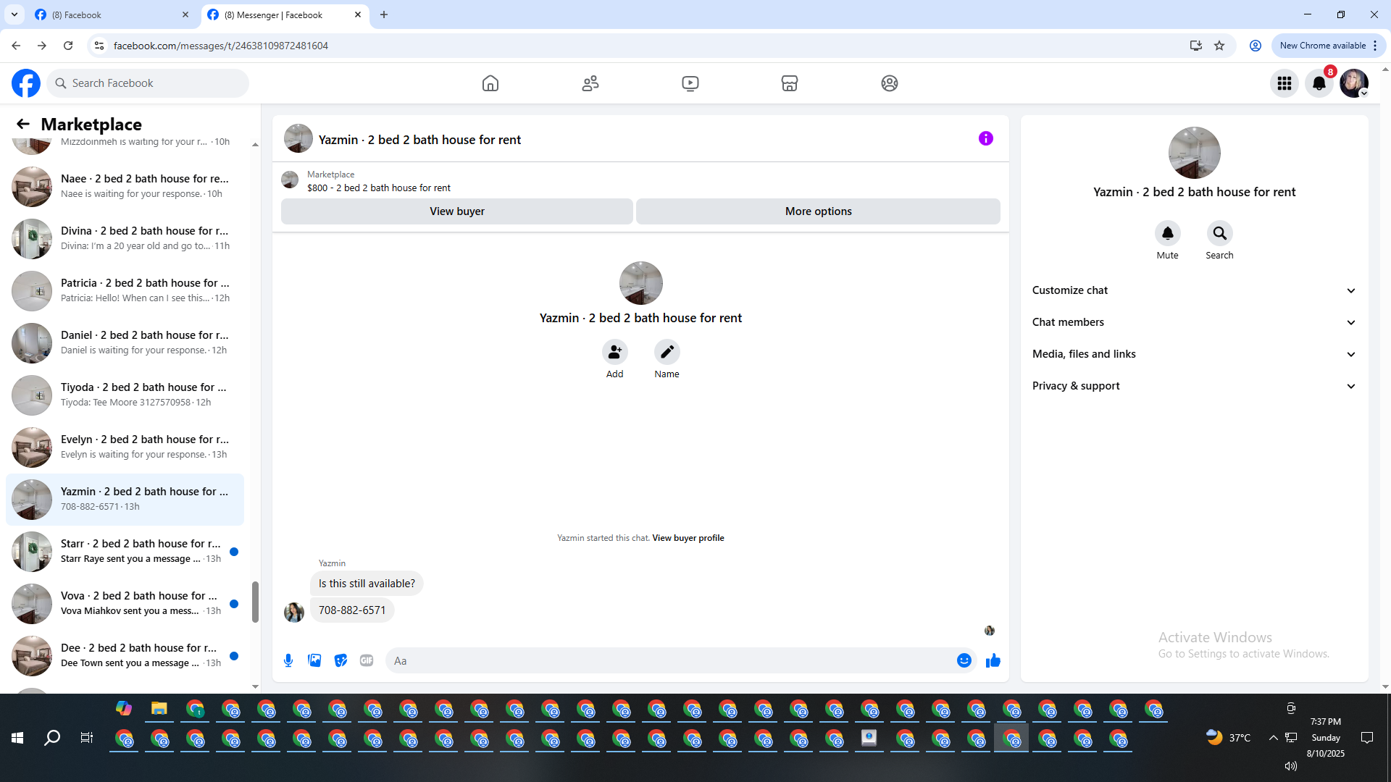
Task: Open the sticker picker icon
Action: [341, 660]
